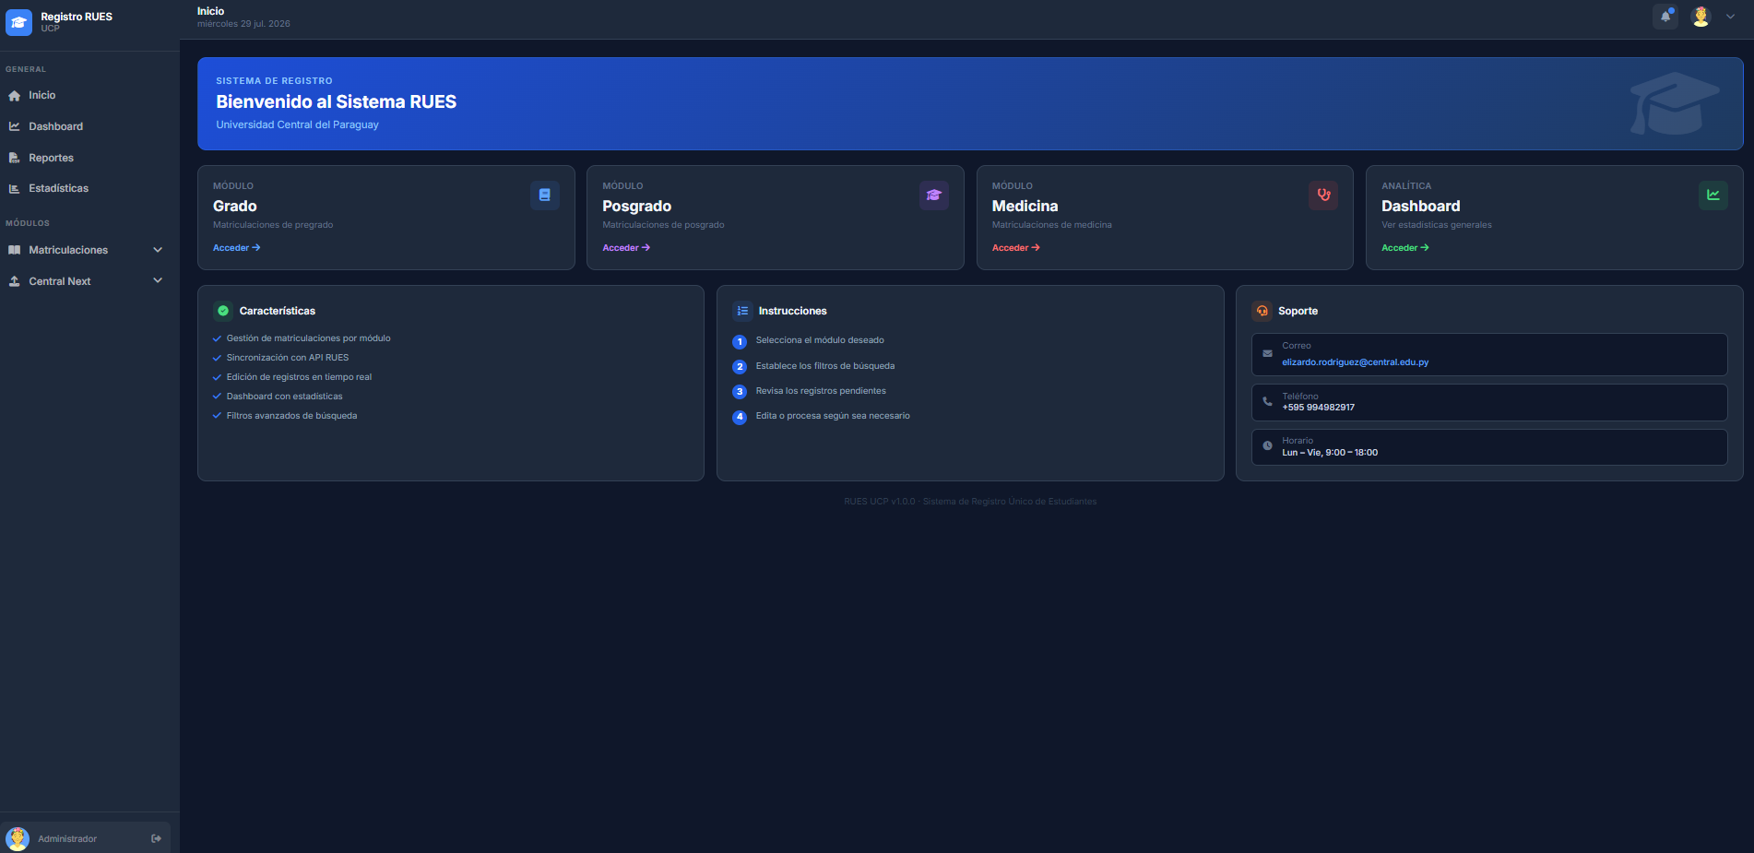1754x853 pixels.
Task: Click 'Selecciona el módulo deseado' text
Action: click(820, 340)
